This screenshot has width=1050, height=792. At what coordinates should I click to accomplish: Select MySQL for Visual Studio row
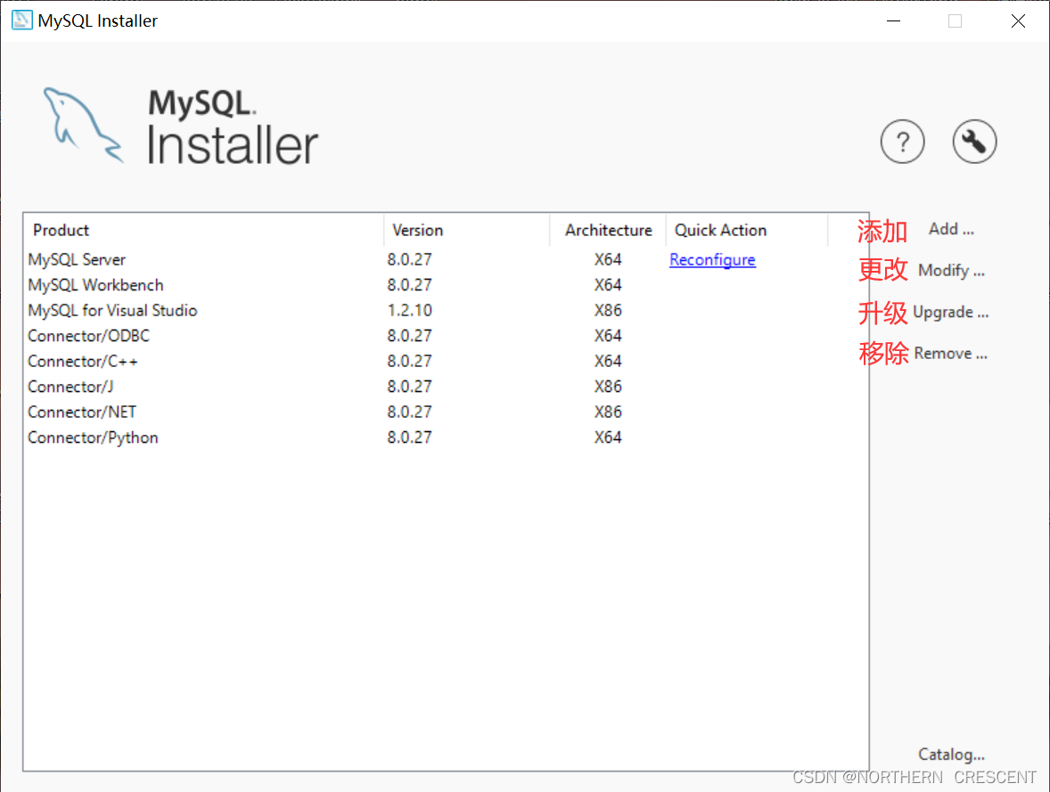pos(446,311)
